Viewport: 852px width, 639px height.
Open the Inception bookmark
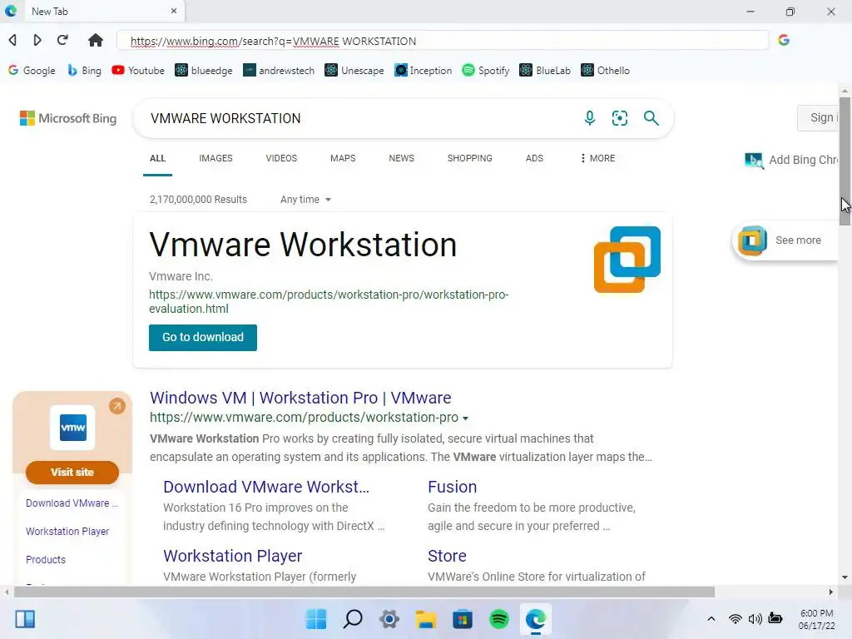(x=424, y=71)
